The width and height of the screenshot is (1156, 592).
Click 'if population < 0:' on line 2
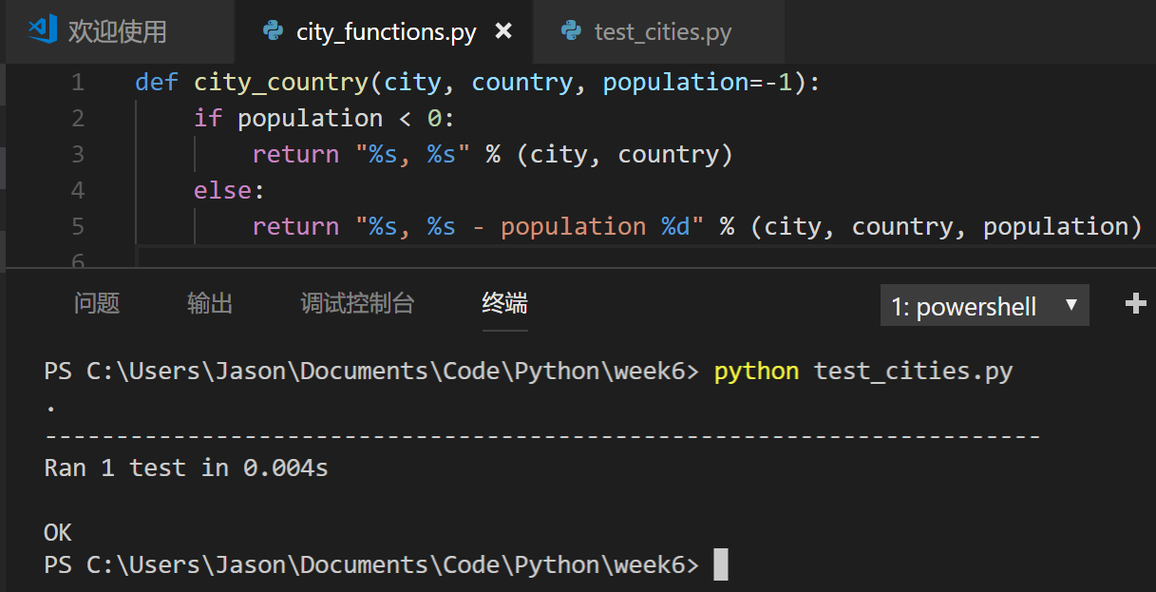325,119
